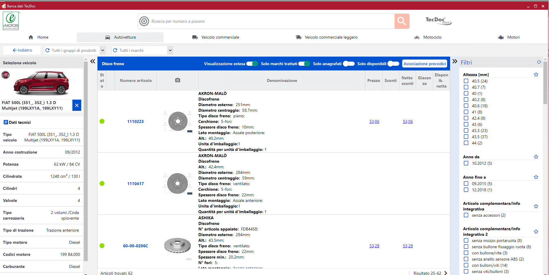Check the senza accessori (2) filter
This screenshot has height=275, width=549.
pos(466,215)
